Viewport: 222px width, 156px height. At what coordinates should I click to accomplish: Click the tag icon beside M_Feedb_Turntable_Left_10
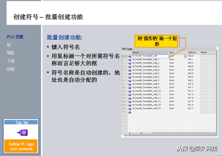pos(130,91)
